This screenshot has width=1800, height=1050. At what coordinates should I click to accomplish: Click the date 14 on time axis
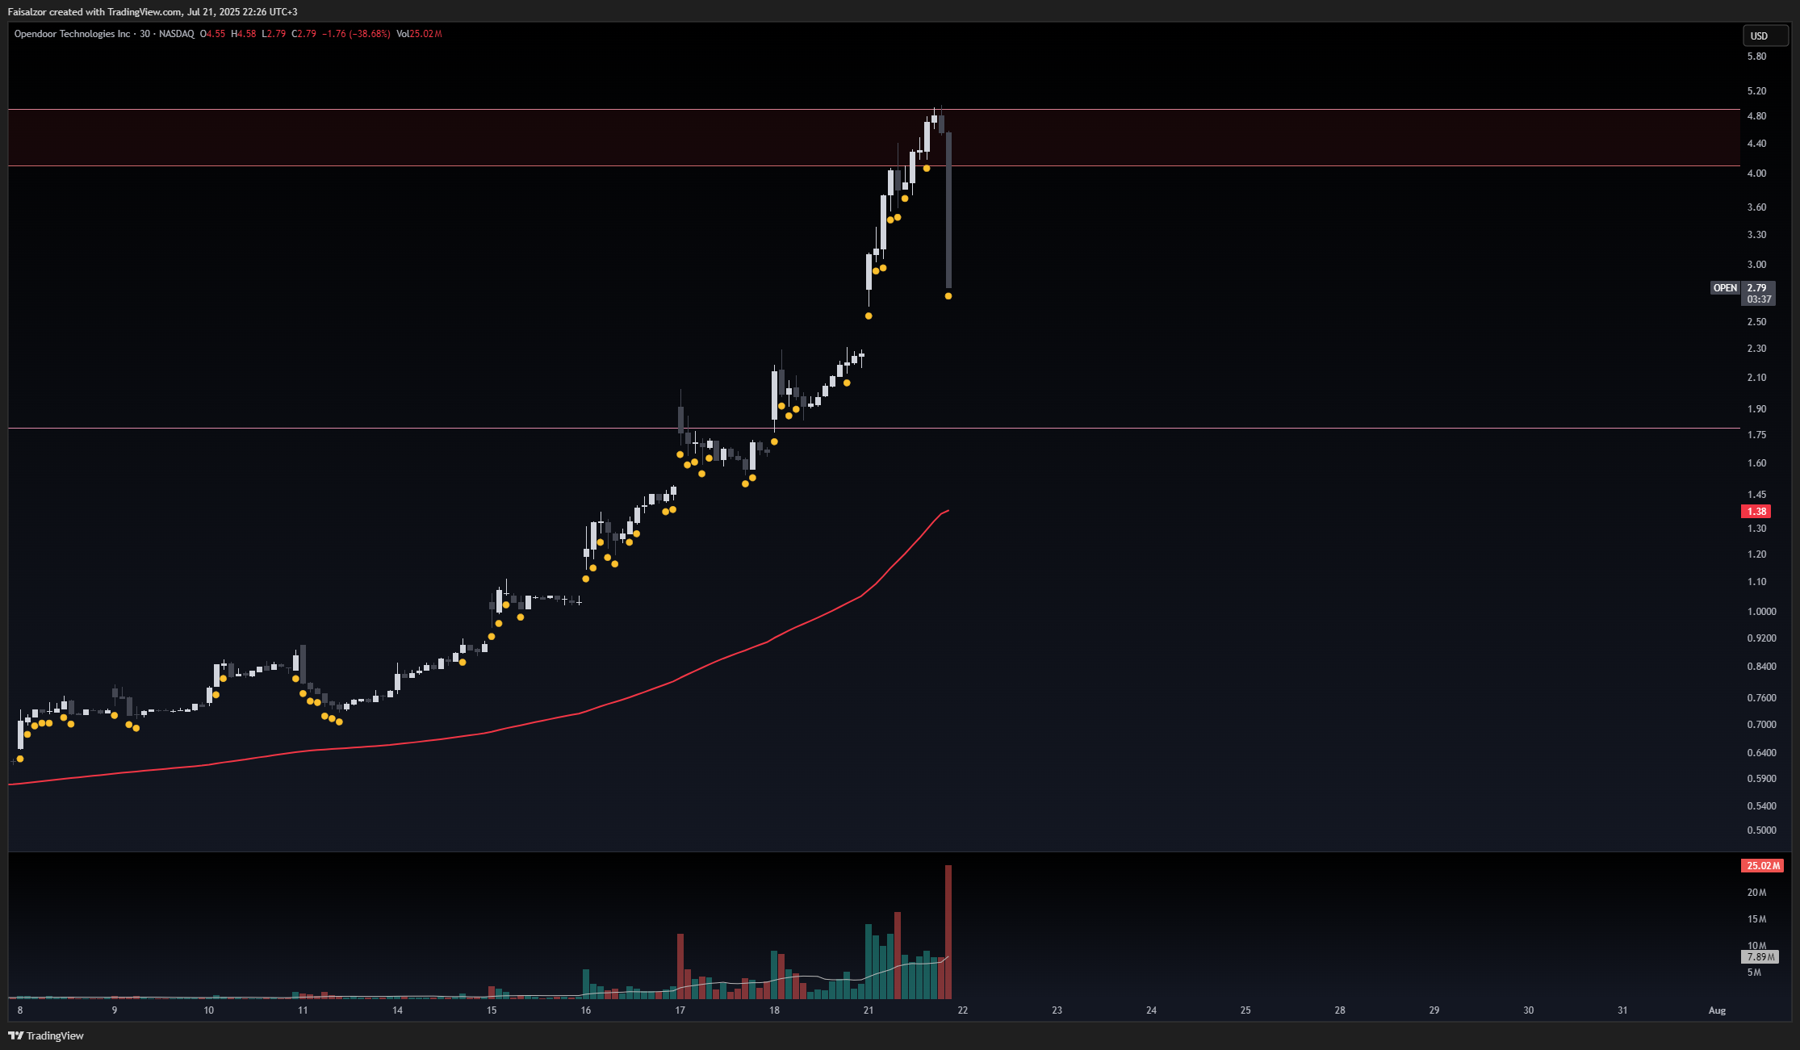click(x=397, y=1010)
